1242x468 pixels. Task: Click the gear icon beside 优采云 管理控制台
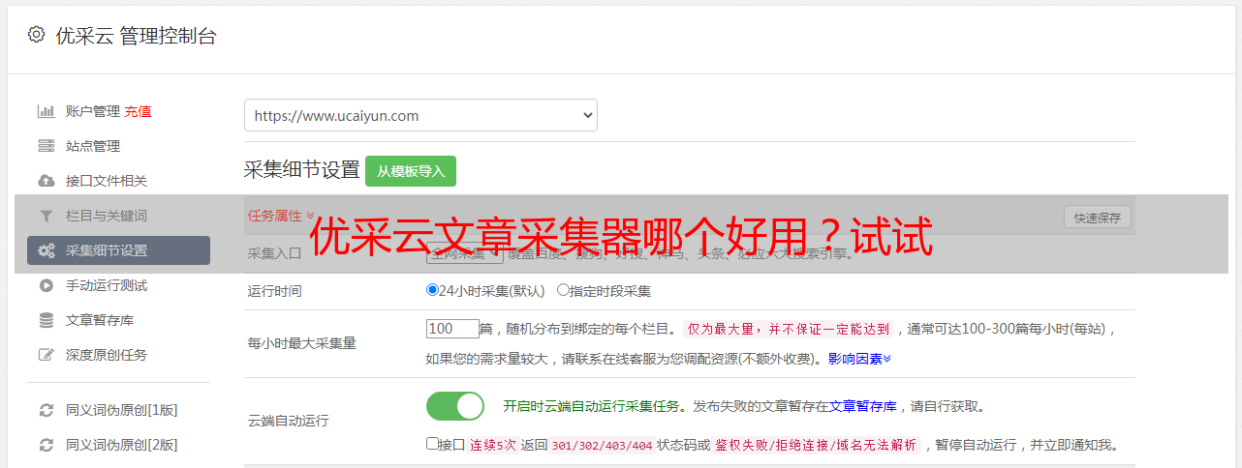tap(36, 35)
